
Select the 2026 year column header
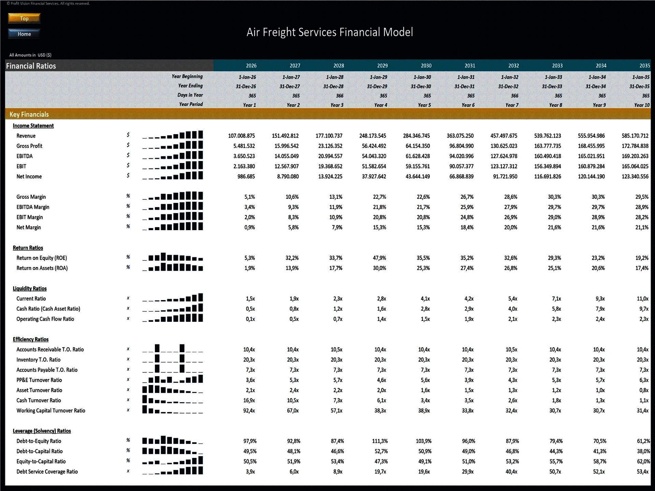[251, 65]
